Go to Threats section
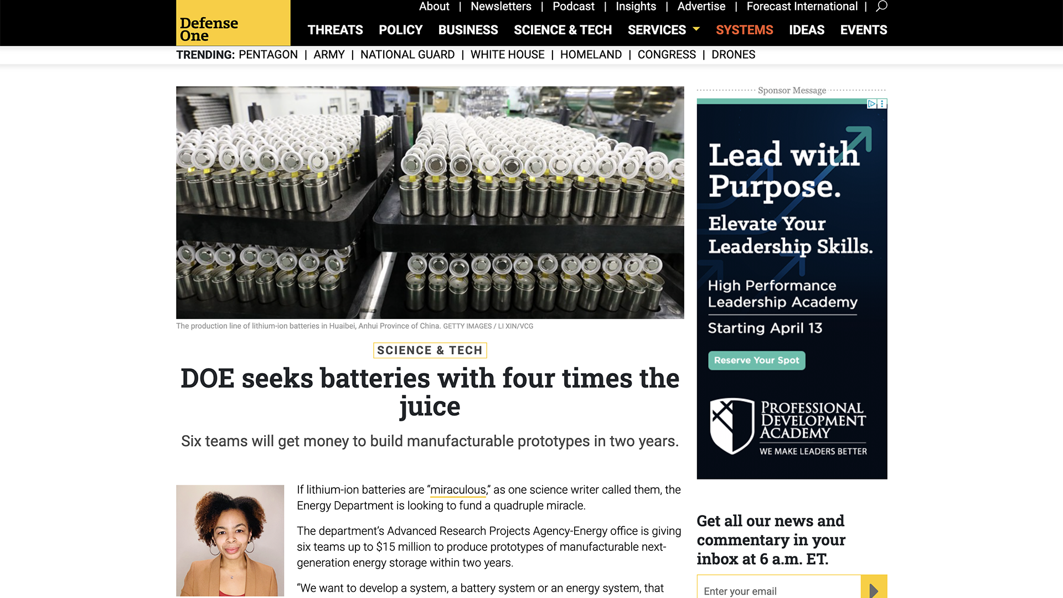The width and height of the screenshot is (1063, 598). 335,30
